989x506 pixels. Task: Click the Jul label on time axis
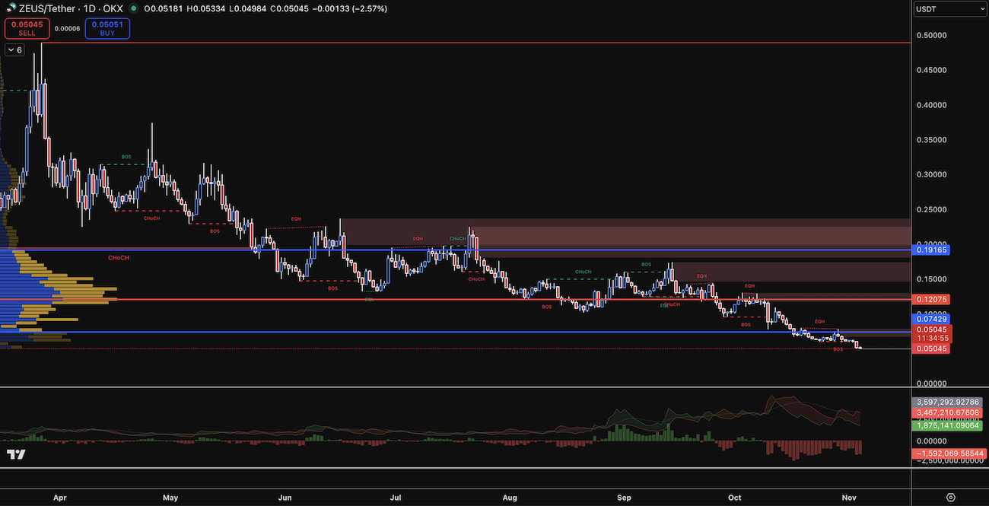396,498
